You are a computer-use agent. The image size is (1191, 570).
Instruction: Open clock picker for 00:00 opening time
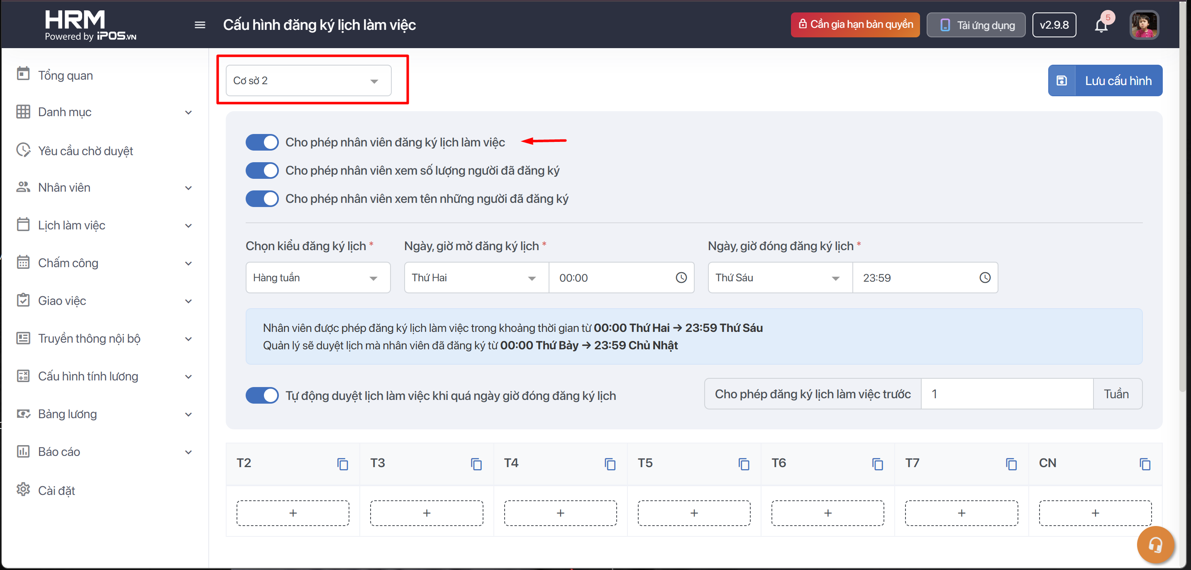[x=681, y=278]
